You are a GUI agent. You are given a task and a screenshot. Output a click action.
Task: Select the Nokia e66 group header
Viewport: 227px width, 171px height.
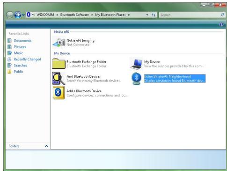[61, 32]
